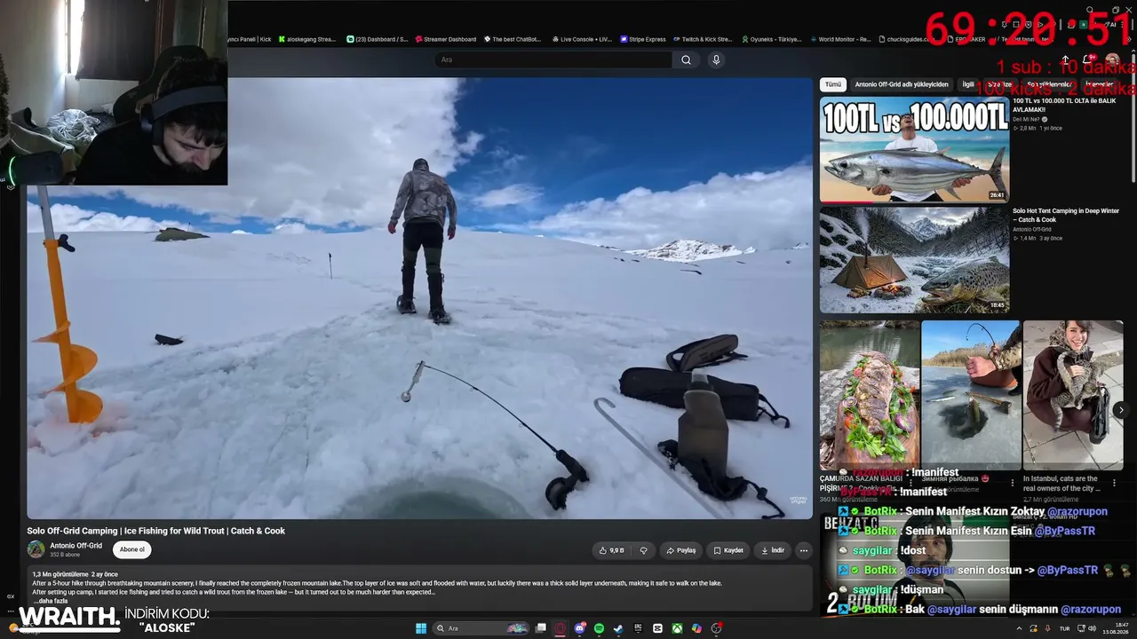Viewport: 1137px width, 639px height.
Task: Open the Solo Hot Tent Camping thumbnail
Action: 914,260
